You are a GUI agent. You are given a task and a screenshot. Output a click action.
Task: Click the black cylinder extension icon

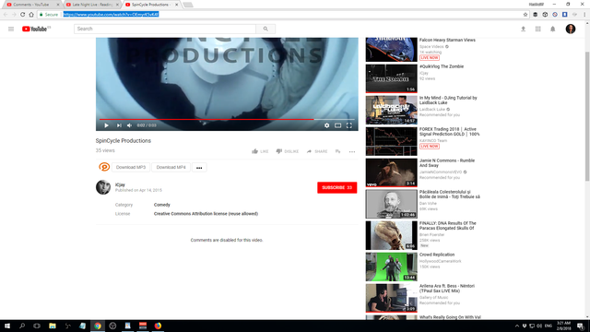click(x=535, y=15)
